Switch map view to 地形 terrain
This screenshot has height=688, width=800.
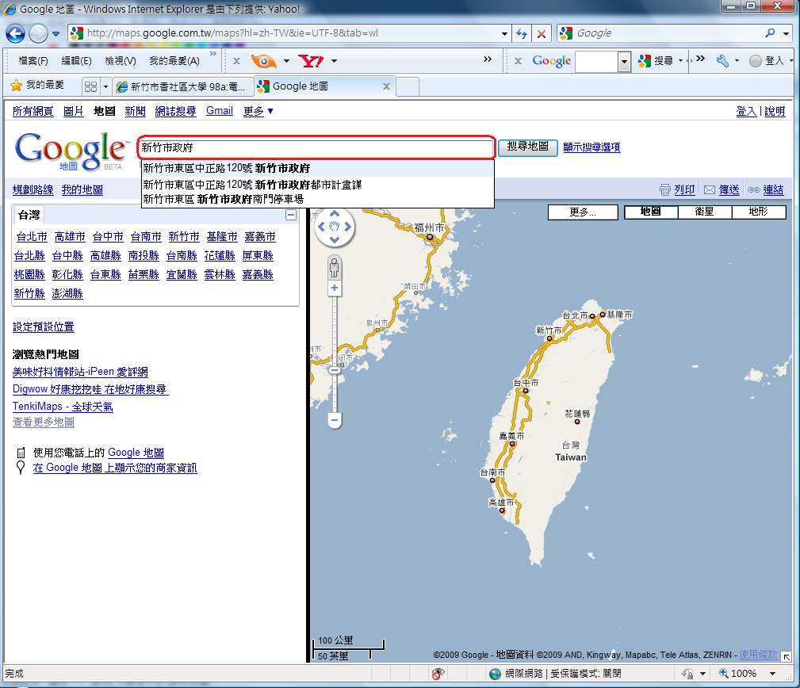click(758, 212)
